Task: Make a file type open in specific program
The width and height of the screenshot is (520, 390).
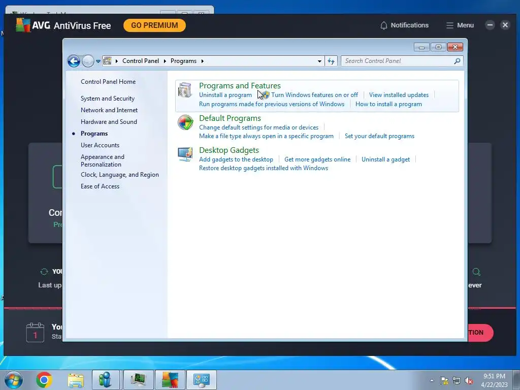Action: click(x=266, y=136)
